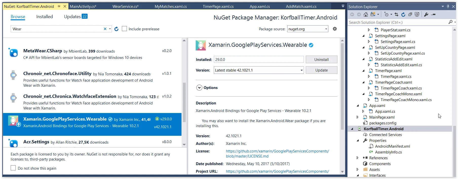Switch views with the folder icon in Solution Explorer
The width and height of the screenshot is (458, 179).
click(x=373, y=14)
